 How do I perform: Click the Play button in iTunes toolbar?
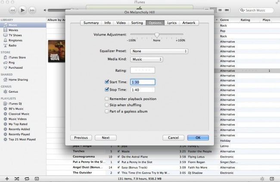tap(22, 10)
